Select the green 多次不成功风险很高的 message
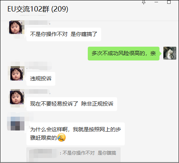This screenshot has width=179, height=163. point(124,54)
